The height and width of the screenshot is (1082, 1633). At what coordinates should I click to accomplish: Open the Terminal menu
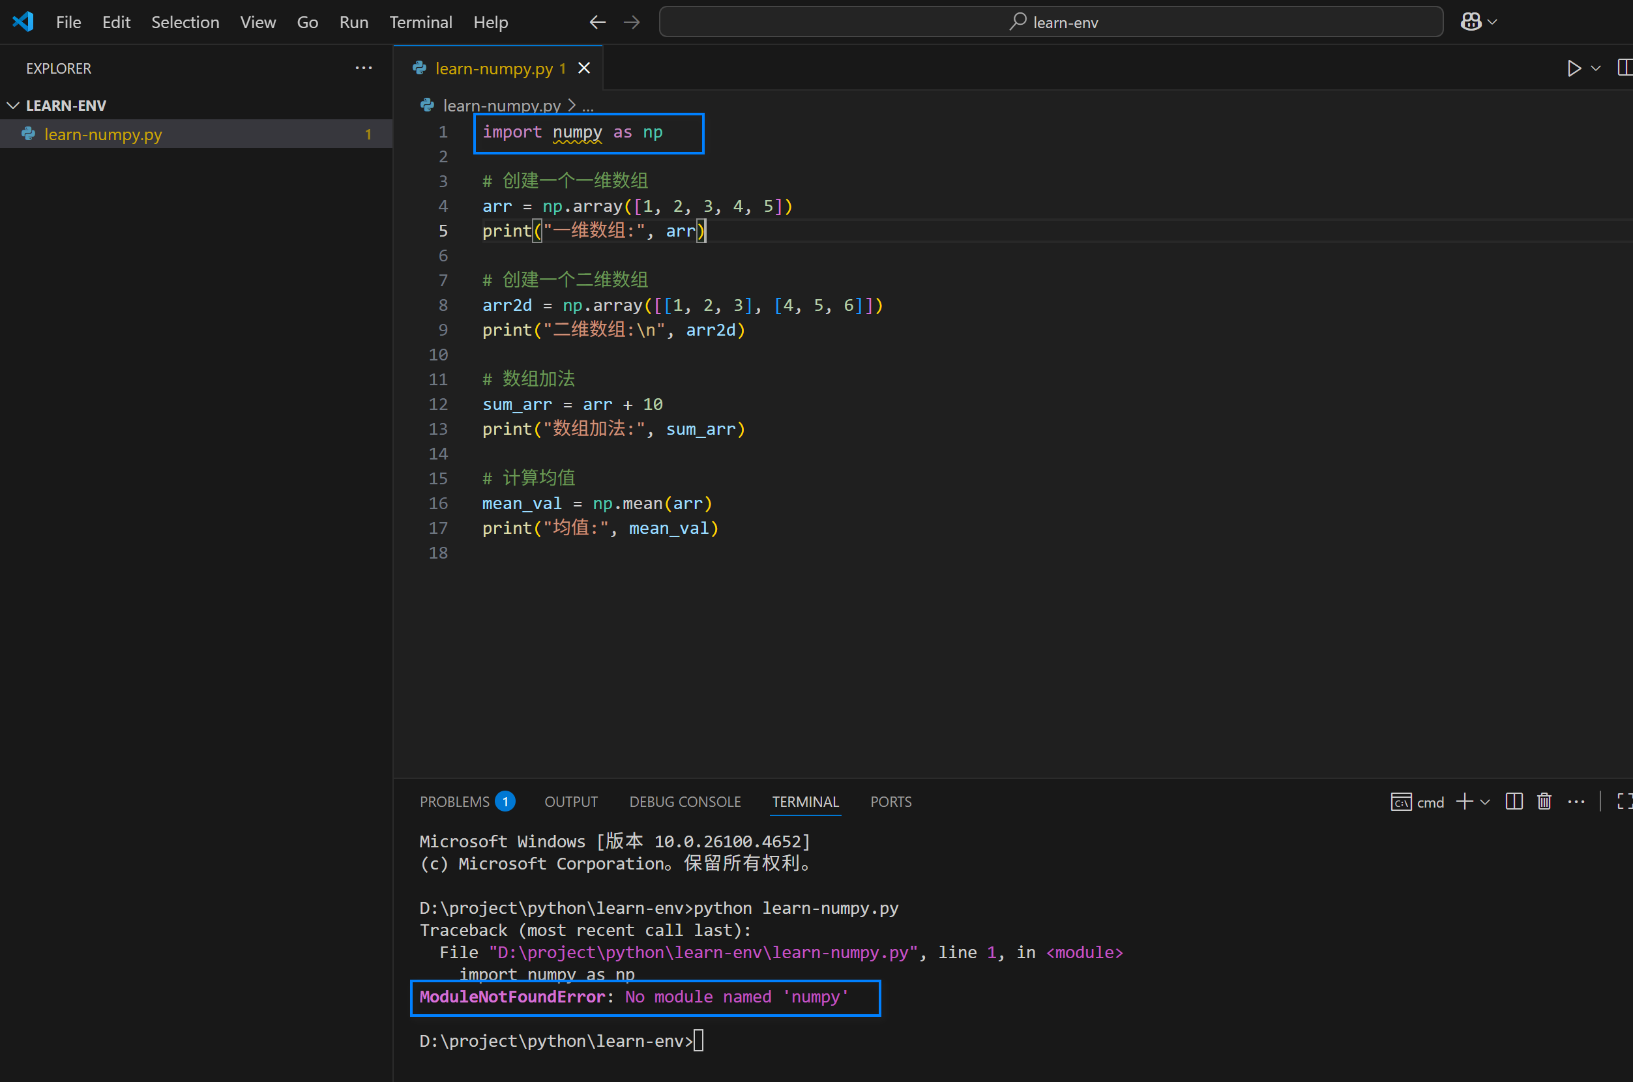[420, 22]
